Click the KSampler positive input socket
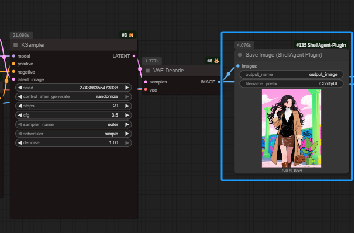The height and width of the screenshot is (234, 355). [x=13, y=64]
